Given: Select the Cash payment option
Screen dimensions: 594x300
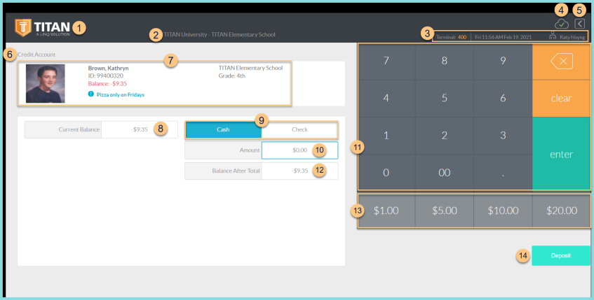Looking at the screenshot, I should coord(223,129).
